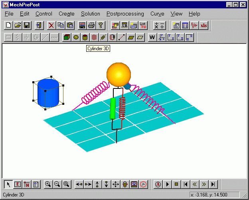
Task: Click the red X delete icon
Action: pyautogui.click(x=51, y=25)
